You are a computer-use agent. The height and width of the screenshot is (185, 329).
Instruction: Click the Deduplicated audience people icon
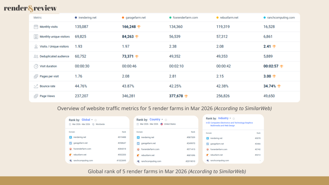(x=36, y=56)
